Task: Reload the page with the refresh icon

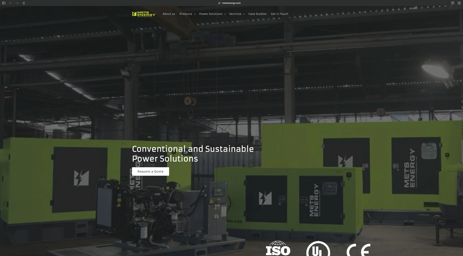Action: click(x=24, y=3)
